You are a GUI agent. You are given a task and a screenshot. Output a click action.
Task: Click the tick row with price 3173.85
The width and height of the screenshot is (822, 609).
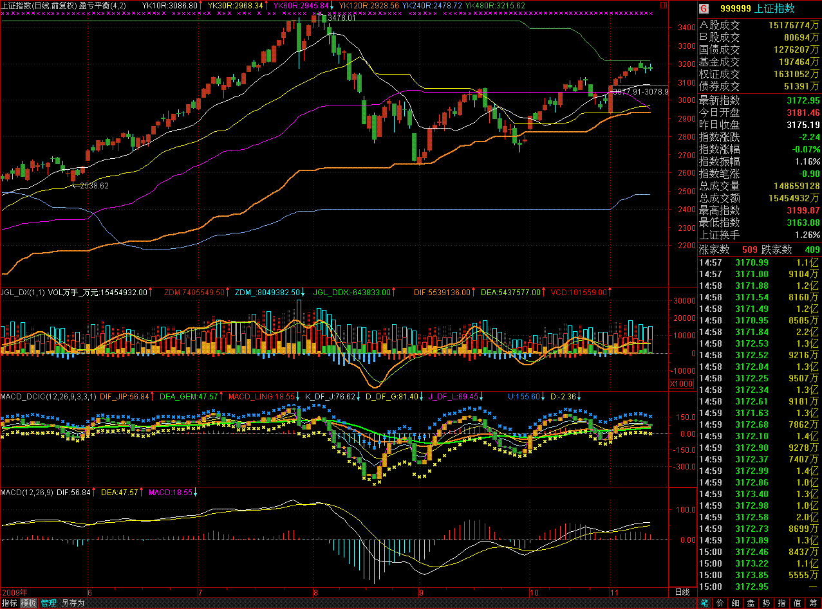(x=760, y=575)
